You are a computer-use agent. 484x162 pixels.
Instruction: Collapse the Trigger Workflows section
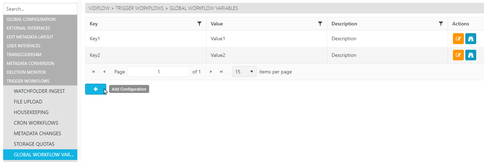(x=28, y=81)
